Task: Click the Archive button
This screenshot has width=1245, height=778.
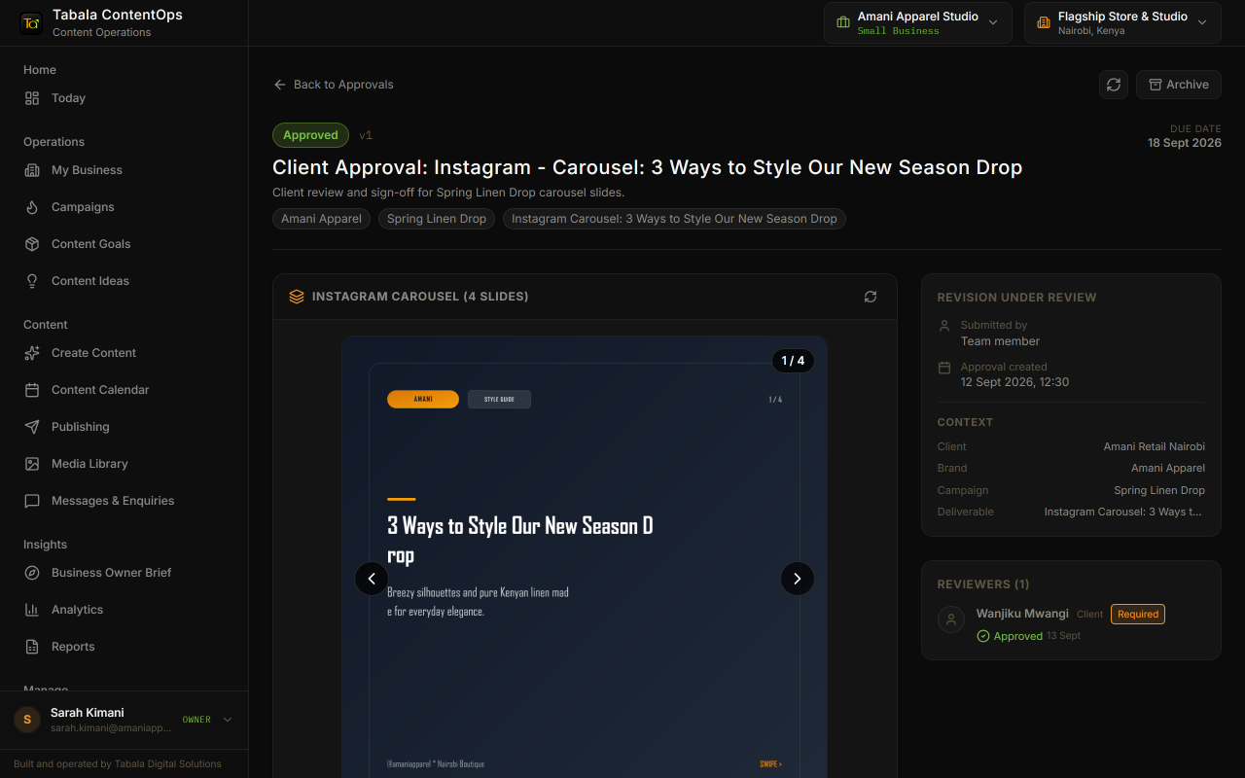Action: click(x=1179, y=85)
